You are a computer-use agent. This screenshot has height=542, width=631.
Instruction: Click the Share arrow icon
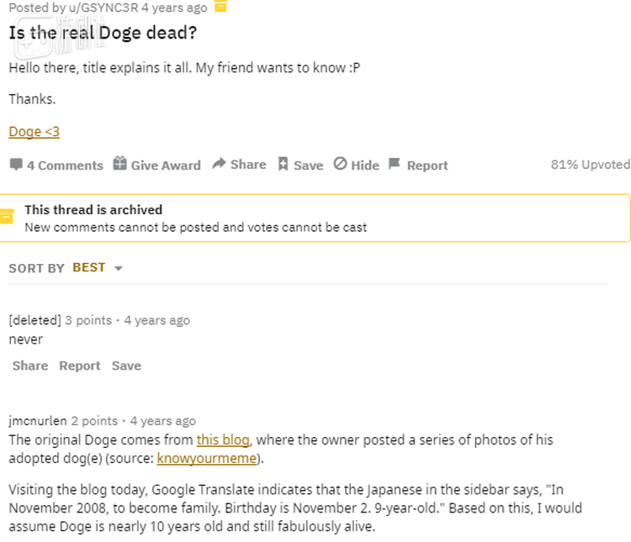tap(219, 164)
